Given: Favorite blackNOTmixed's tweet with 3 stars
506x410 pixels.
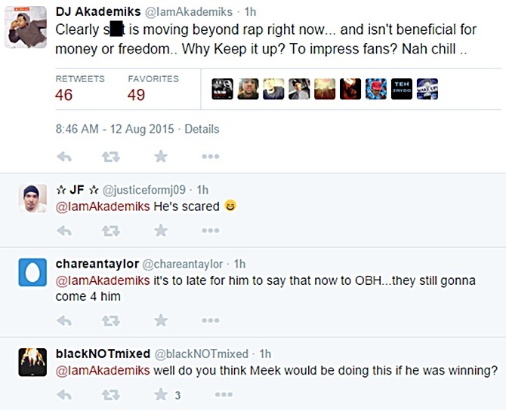Looking at the screenshot, I should coord(161,395).
